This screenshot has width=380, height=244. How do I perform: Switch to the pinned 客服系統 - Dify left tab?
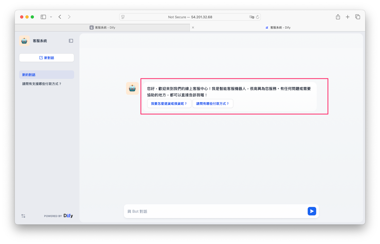tap(102, 28)
